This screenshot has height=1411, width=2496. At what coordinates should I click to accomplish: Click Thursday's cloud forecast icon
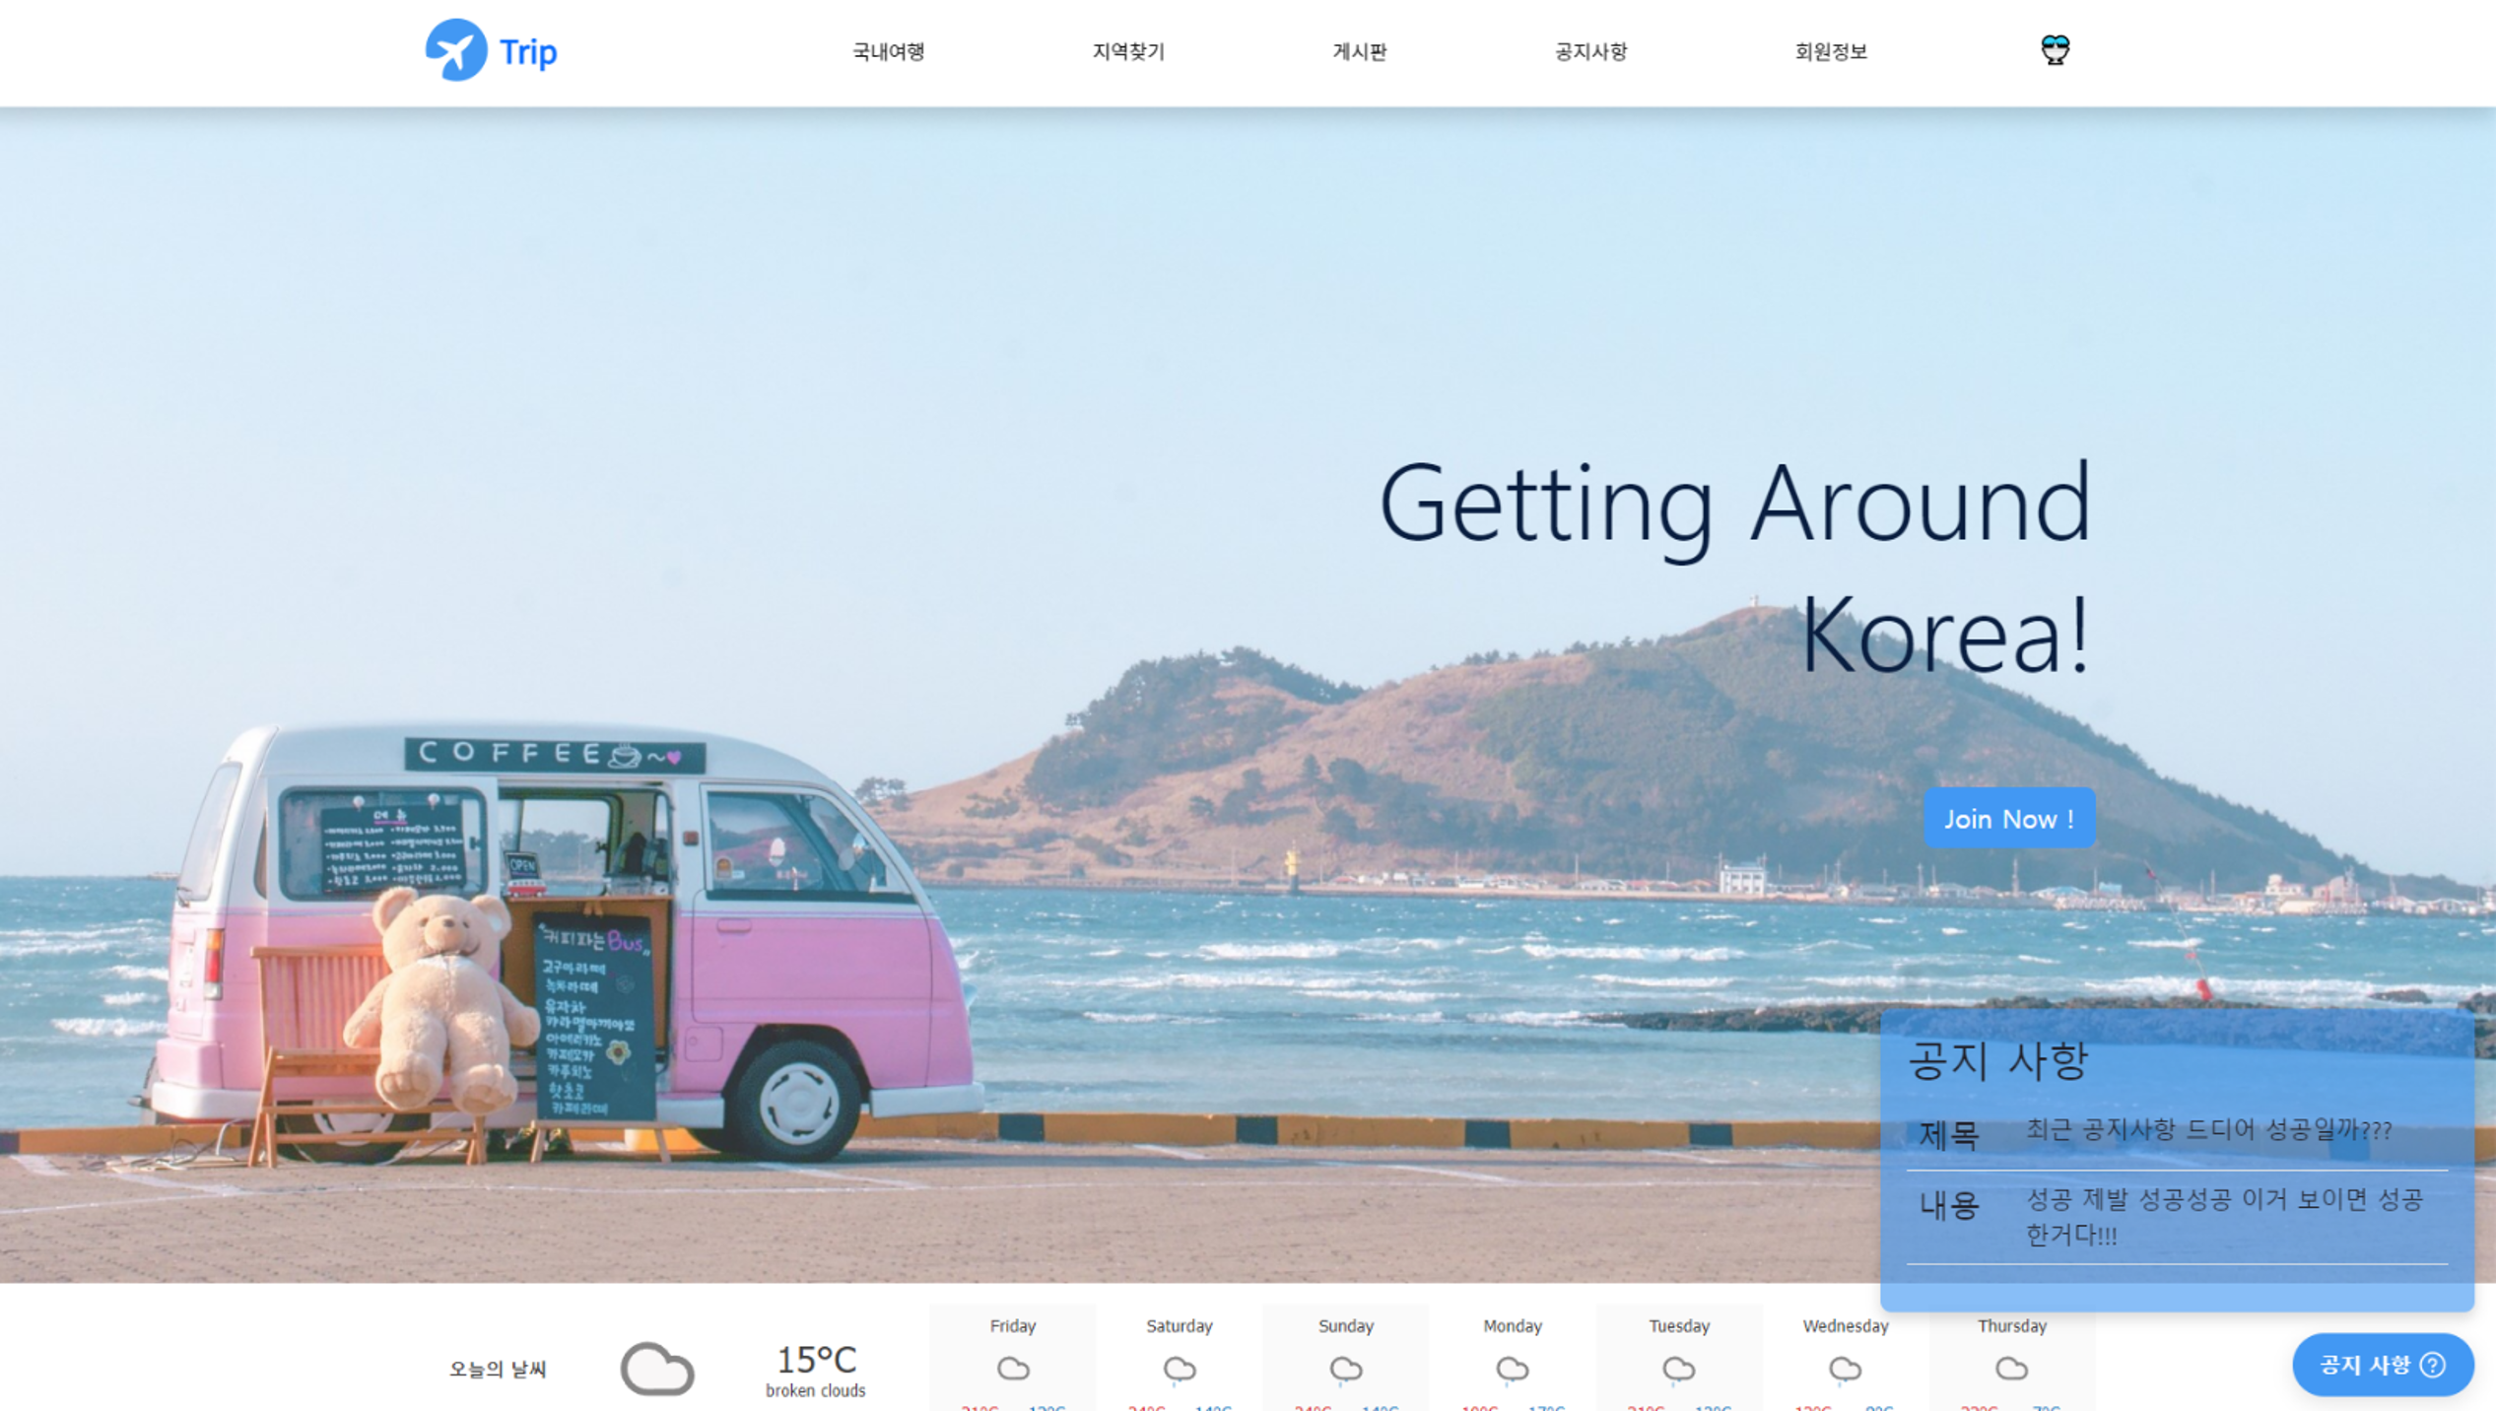pos(2011,1368)
